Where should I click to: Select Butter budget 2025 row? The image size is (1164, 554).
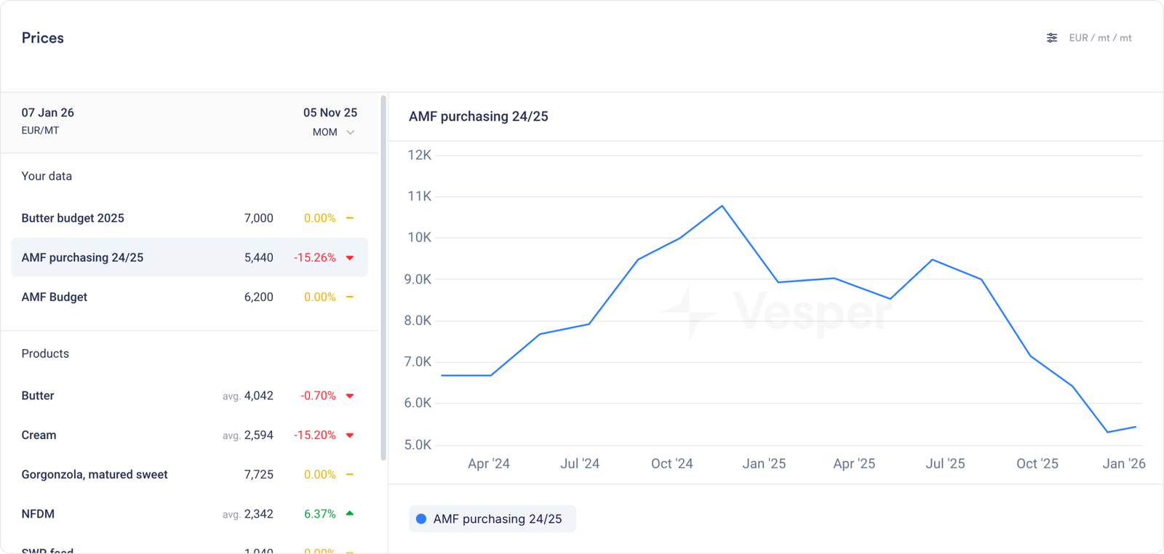coord(73,218)
